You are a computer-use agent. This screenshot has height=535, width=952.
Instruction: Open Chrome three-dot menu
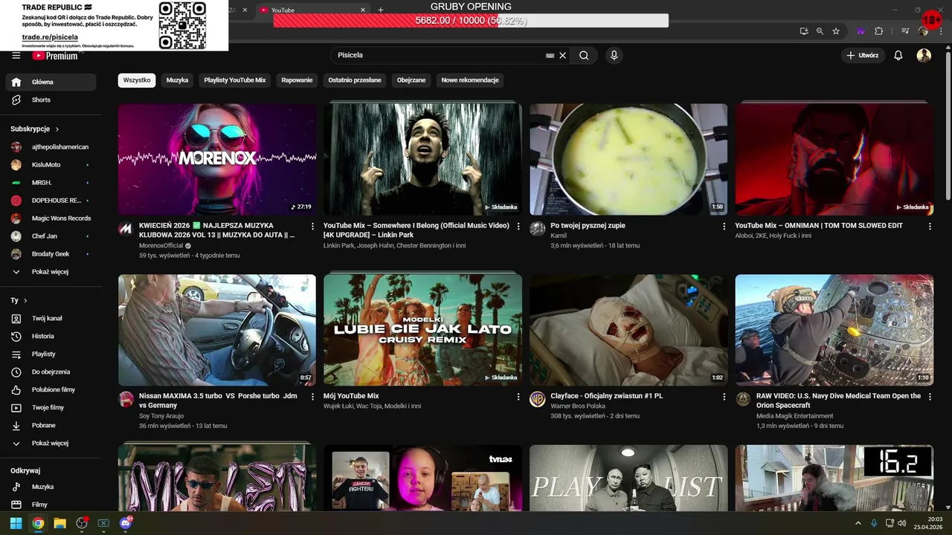pos(940,31)
